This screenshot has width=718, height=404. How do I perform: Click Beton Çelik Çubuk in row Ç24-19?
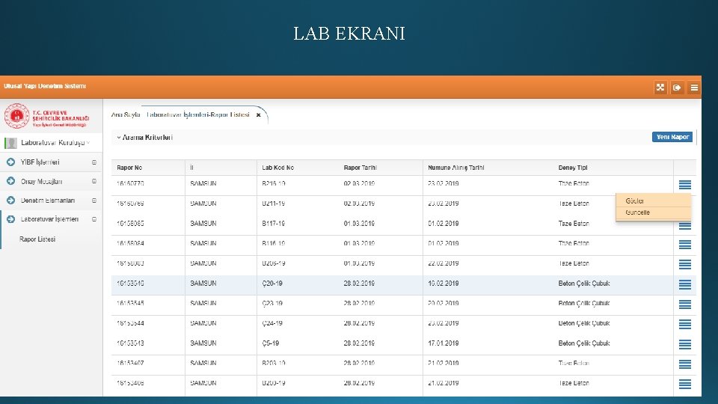click(584, 323)
